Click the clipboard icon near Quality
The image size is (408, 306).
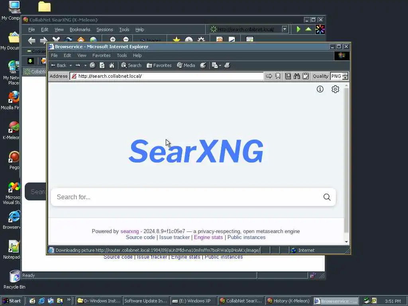[x=306, y=76]
